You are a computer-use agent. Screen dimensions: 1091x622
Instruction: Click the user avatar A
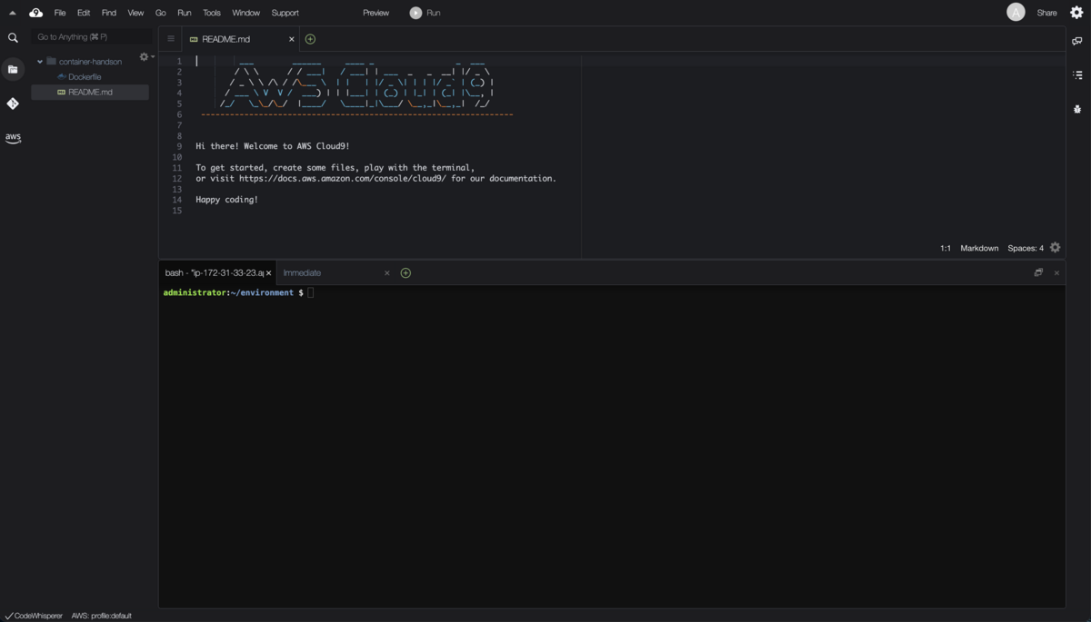coord(1016,12)
